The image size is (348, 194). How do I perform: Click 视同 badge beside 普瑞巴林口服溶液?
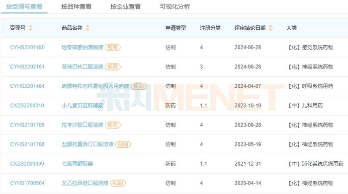point(113,66)
